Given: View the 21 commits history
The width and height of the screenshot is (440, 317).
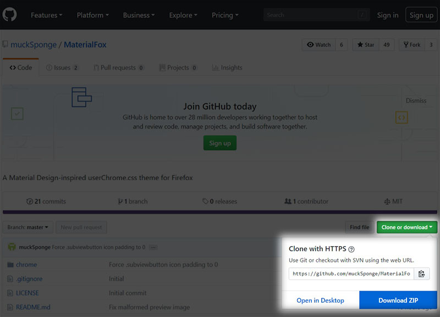Looking at the screenshot, I should tap(46, 201).
